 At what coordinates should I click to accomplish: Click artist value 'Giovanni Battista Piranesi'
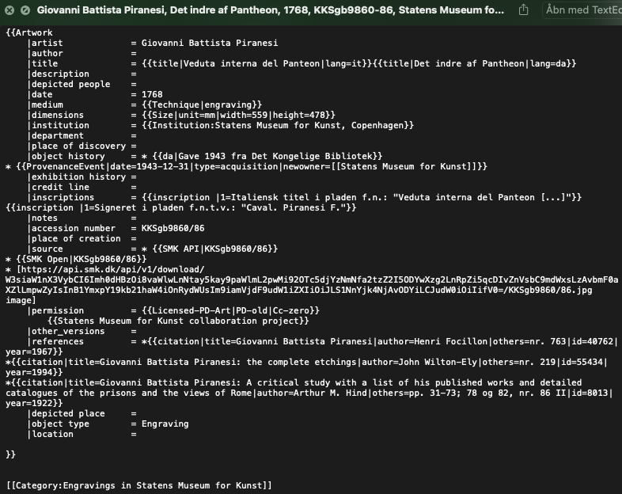(210, 43)
